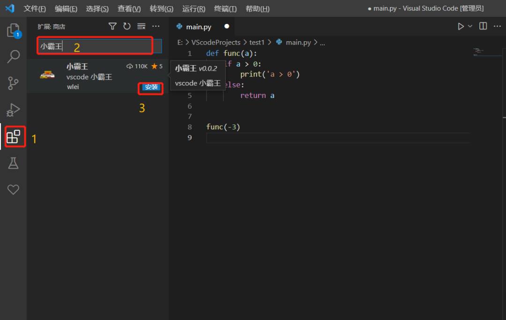This screenshot has width=506, height=320.
Task: Open extensions panel more actions menu
Action: click(x=156, y=26)
